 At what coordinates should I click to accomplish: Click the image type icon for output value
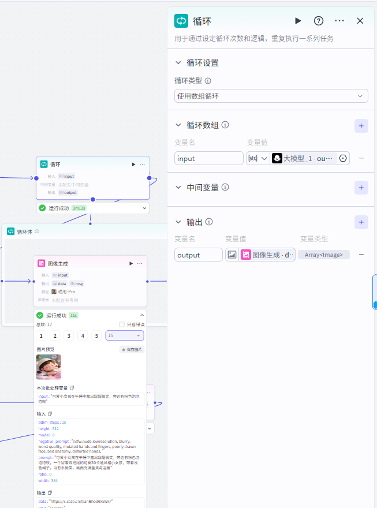tap(232, 255)
